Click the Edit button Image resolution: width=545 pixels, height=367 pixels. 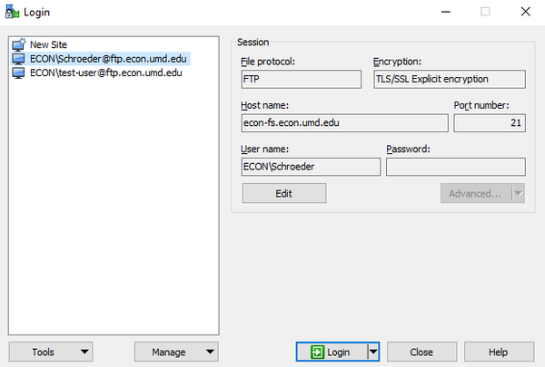(x=284, y=193)
